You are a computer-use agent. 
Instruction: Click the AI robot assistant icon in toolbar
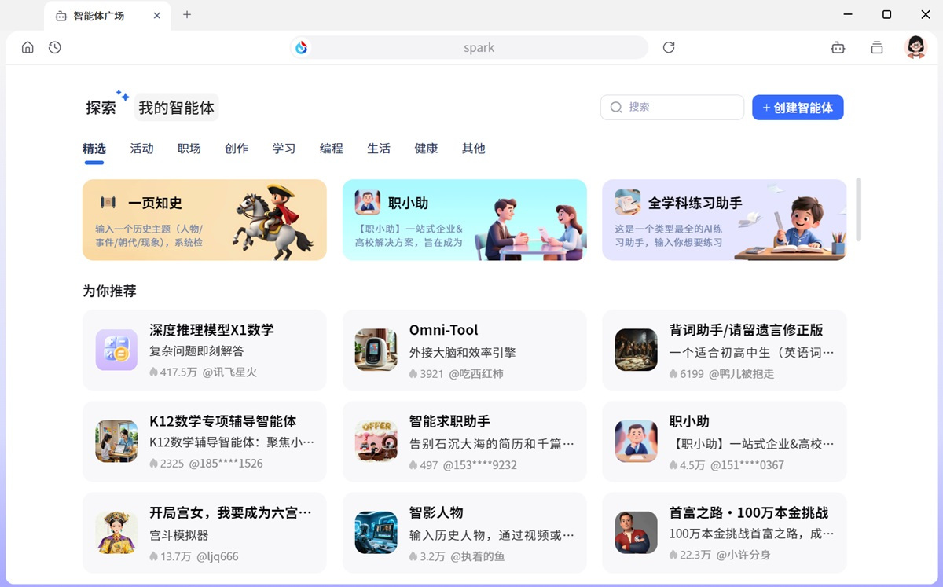[838, 47]
